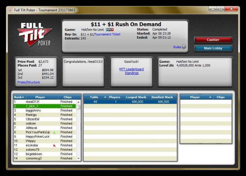This screenshot has height=176, width=246.
Task: Click the 486,000 Largest Stack cell
Action: click(137, 102)
